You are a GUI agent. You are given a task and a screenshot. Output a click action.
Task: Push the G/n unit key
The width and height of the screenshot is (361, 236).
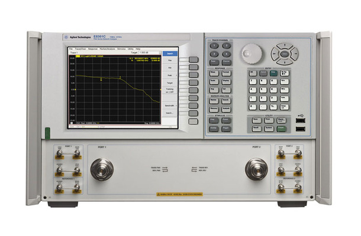(284, 82)
